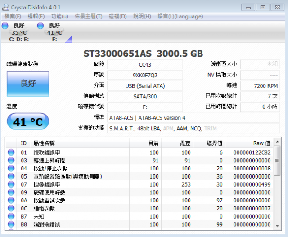The width and height of the screenshot is (288, 237).
Task: Click status orb for attribute 01 讀取錯誤率
Action: click(x=11, y=152)
